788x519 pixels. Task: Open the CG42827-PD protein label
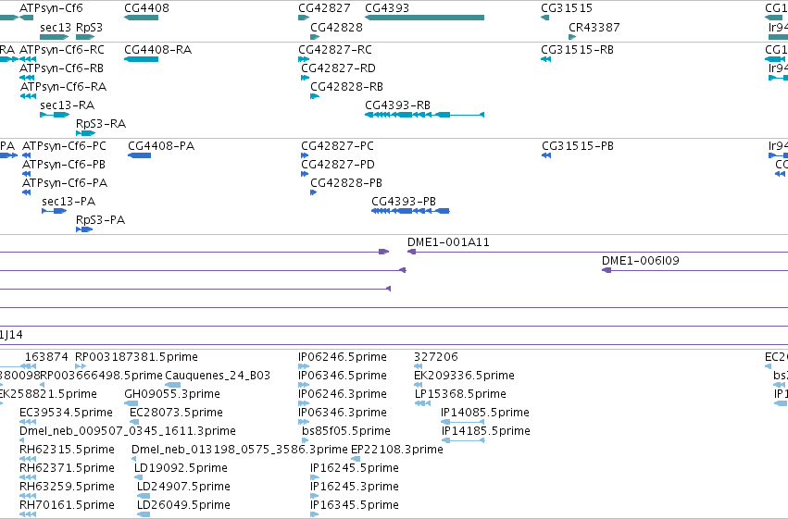tap(338, 165)
